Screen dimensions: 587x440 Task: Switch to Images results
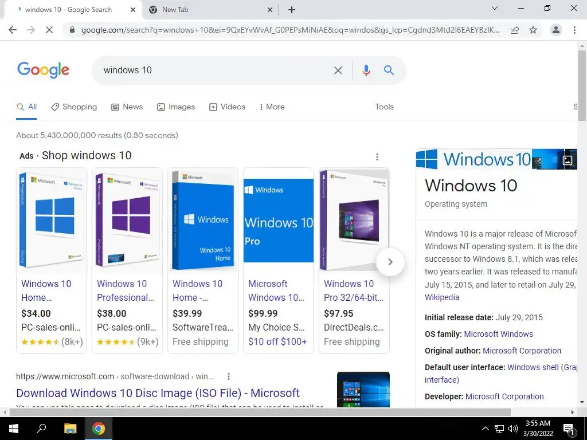pyautogui.click(x=176, y=107)
